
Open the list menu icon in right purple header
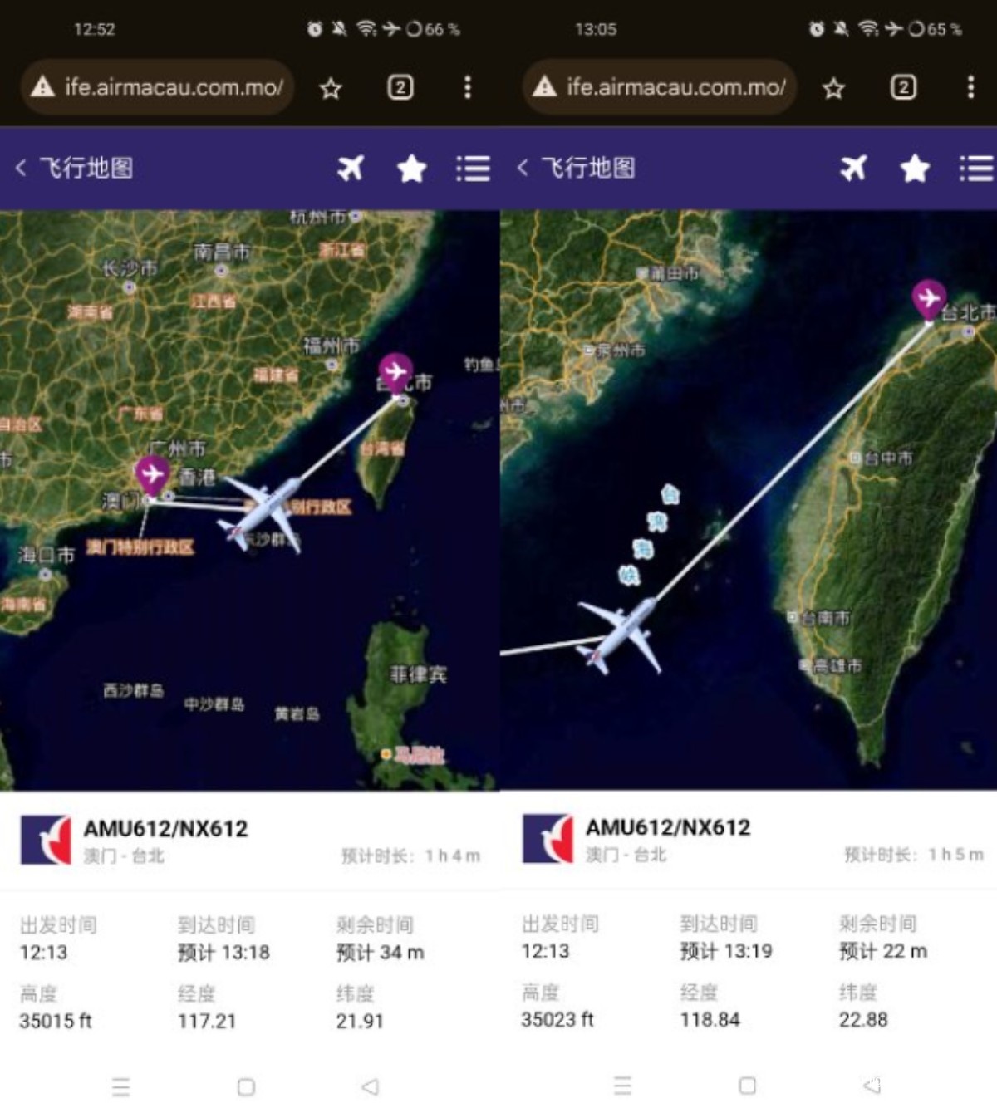[x=976, y=169]
